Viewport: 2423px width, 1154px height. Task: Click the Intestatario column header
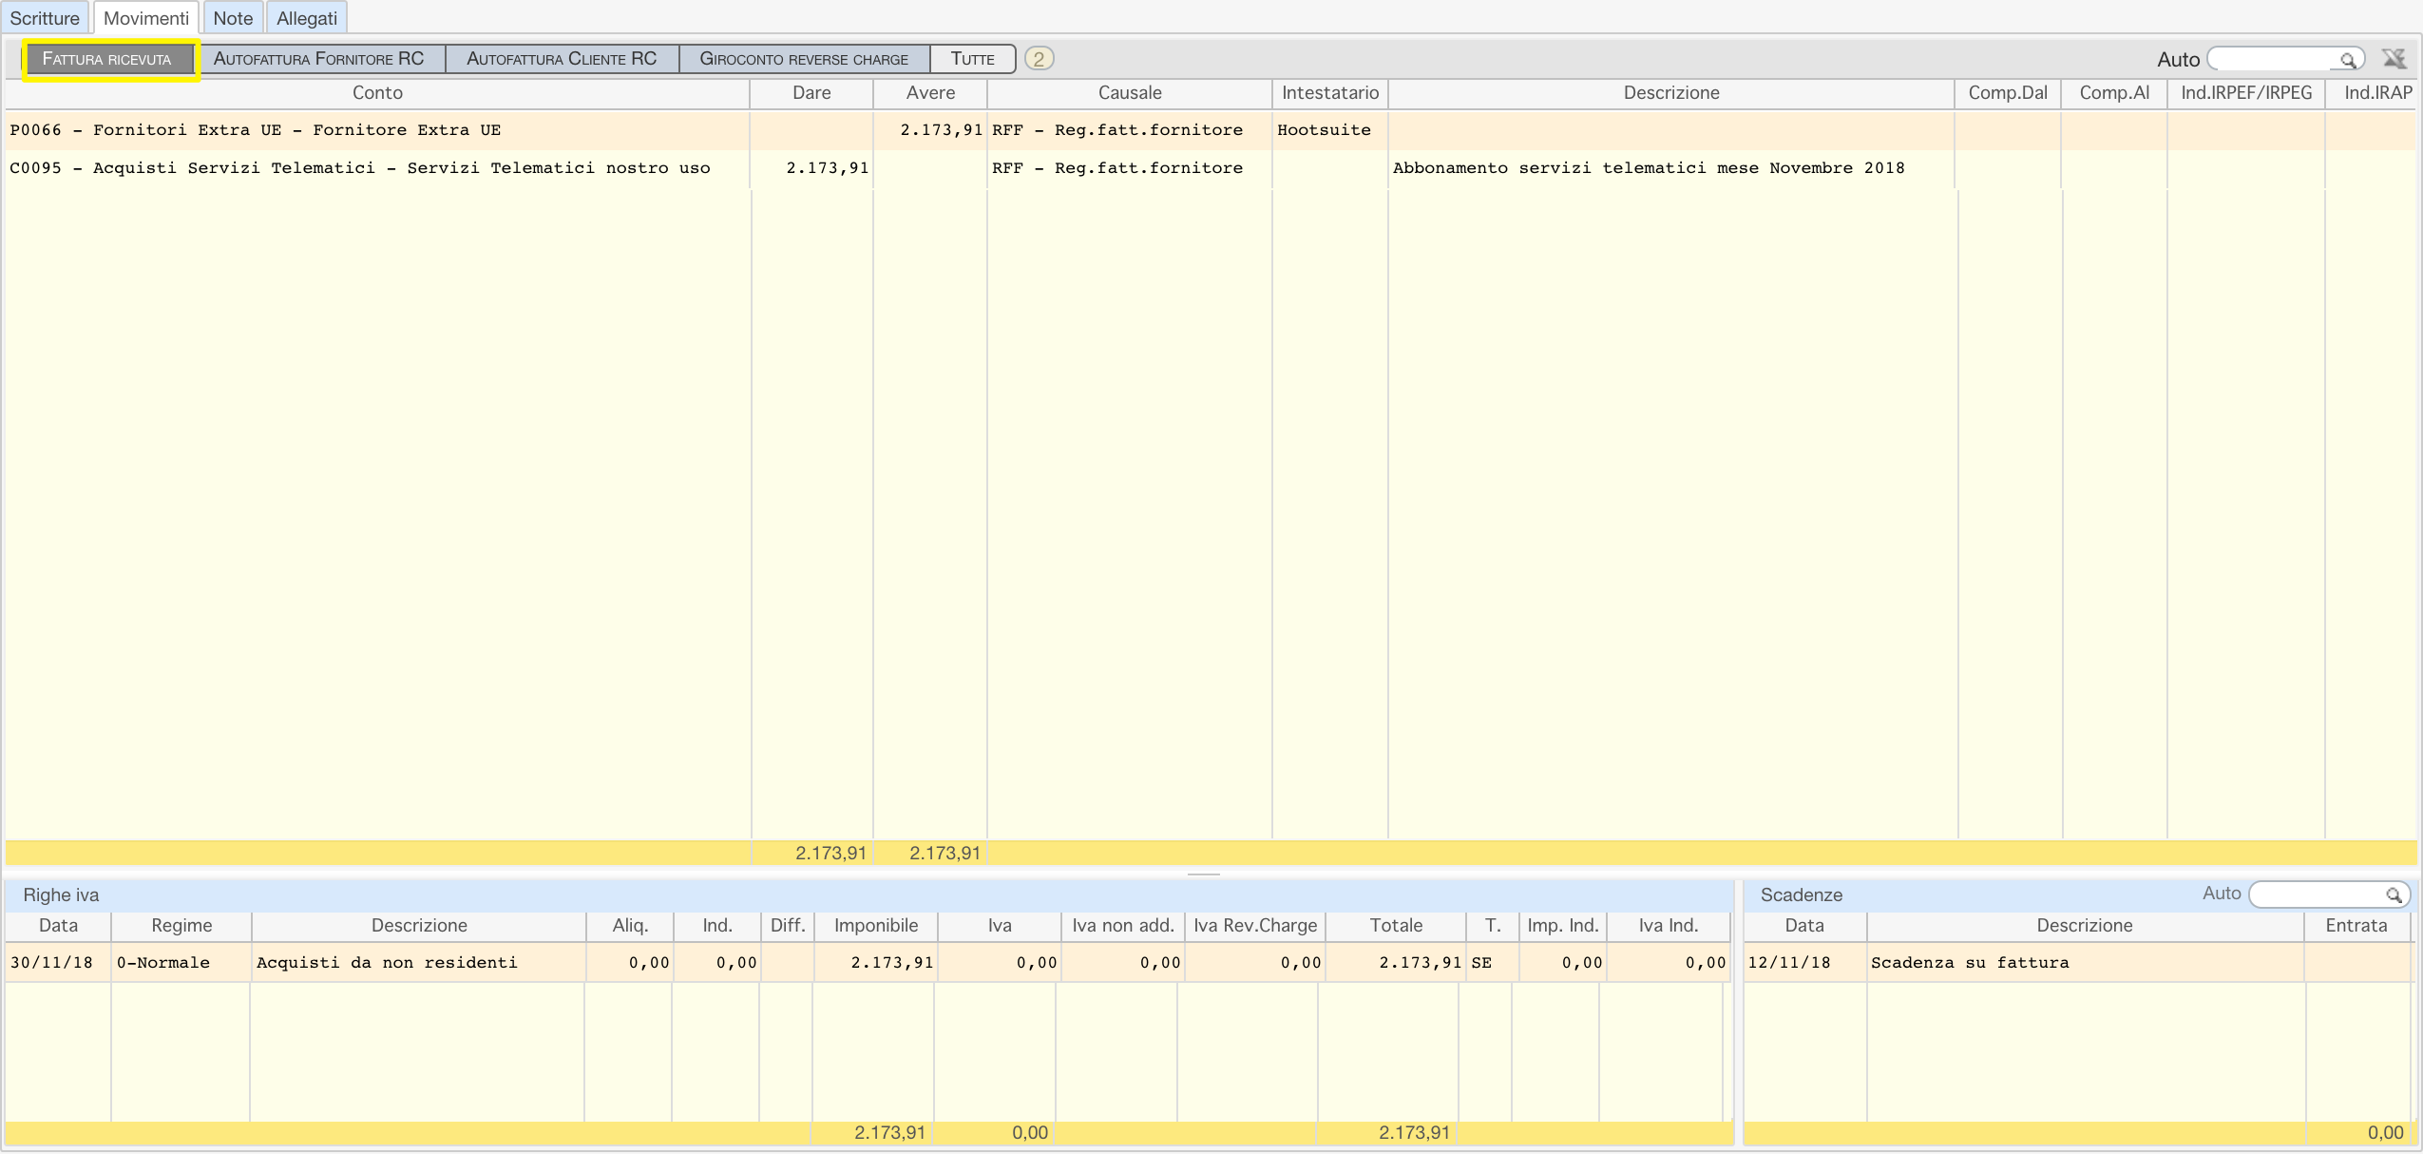point(1330,93)
